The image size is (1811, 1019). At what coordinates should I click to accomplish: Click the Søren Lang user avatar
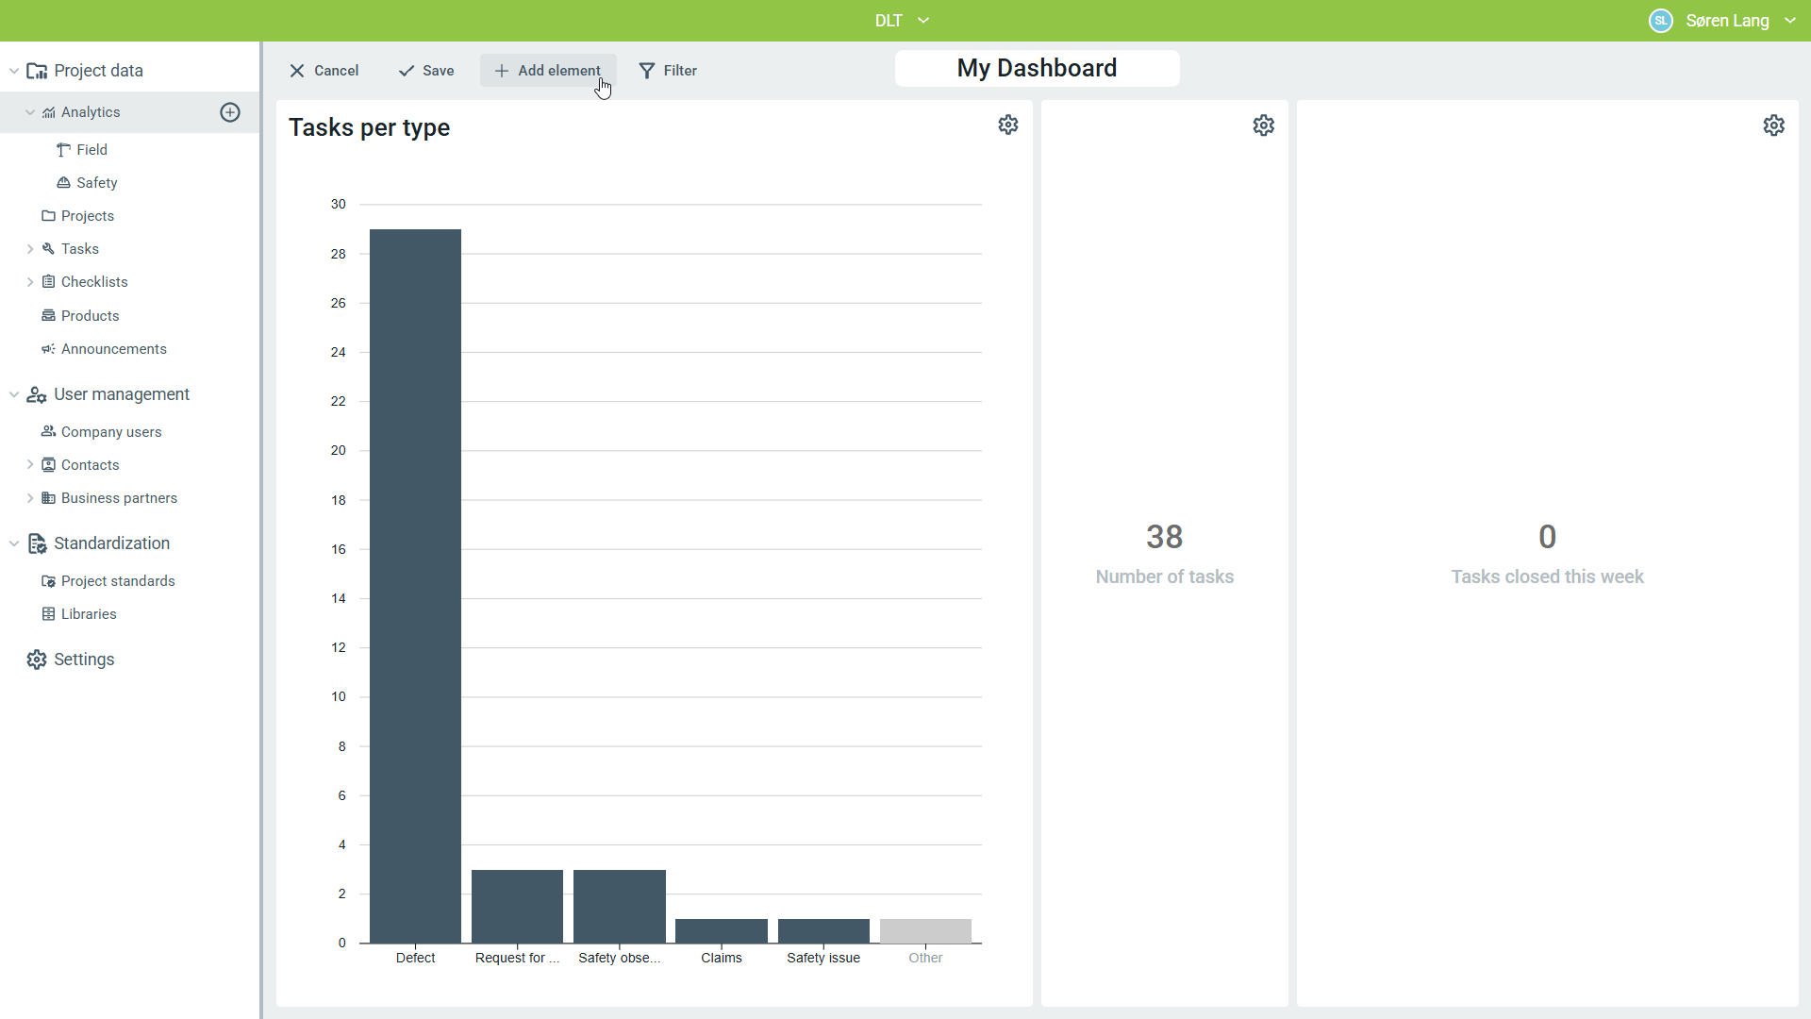1661,21
